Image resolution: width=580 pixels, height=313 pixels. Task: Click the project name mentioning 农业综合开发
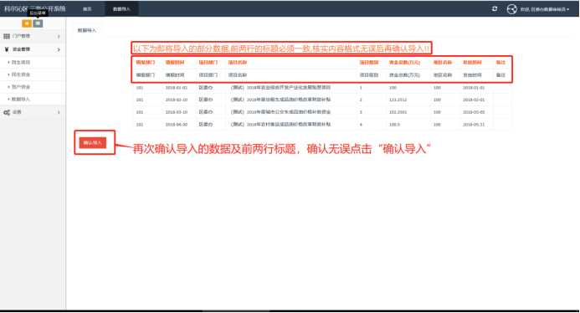tap(280, 88)
